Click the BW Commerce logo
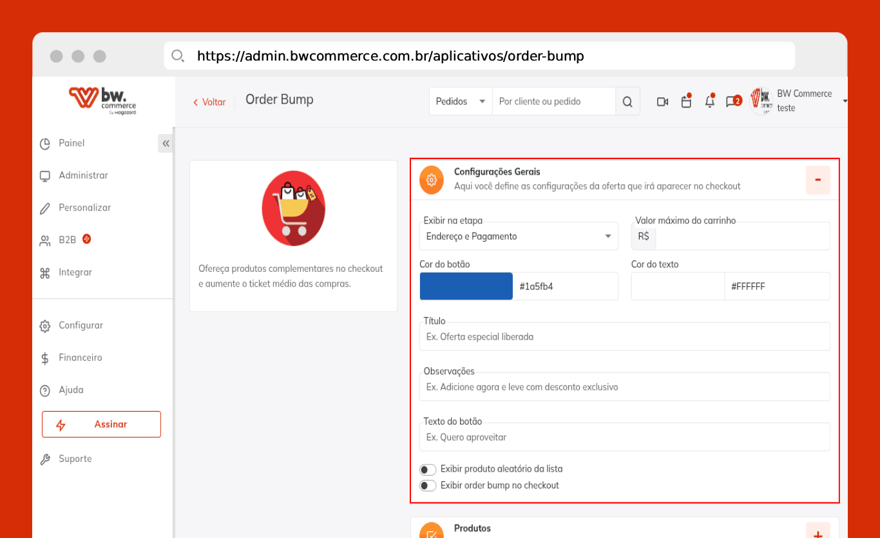 pos(102,100)
